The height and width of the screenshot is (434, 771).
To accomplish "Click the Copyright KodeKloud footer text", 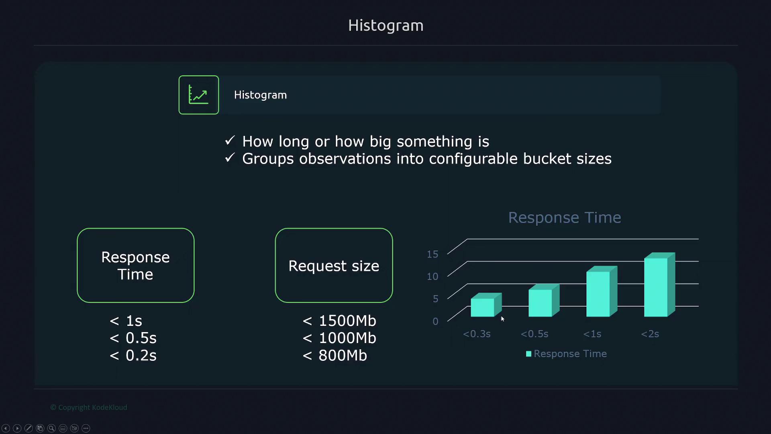I will [89, 407].
